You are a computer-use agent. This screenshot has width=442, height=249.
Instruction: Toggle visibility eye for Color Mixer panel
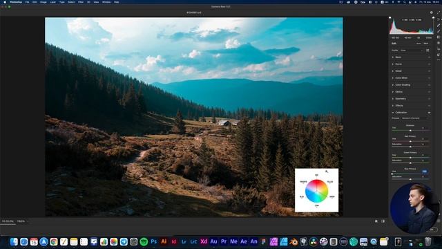pyautogui.click(x=429, y=78)
